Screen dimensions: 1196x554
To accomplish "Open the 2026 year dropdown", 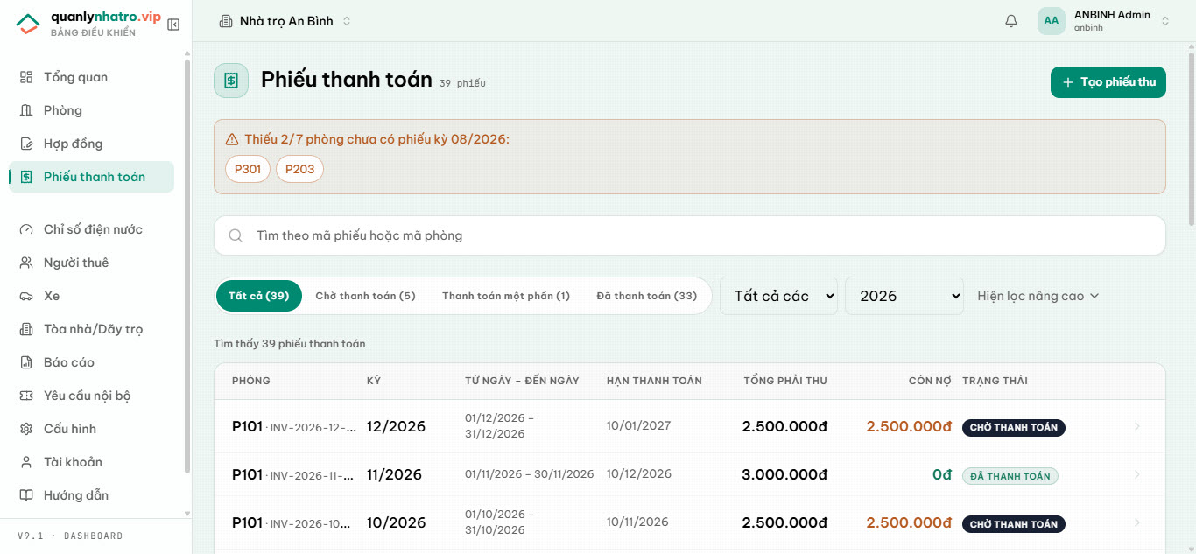I will pos(904,296).
